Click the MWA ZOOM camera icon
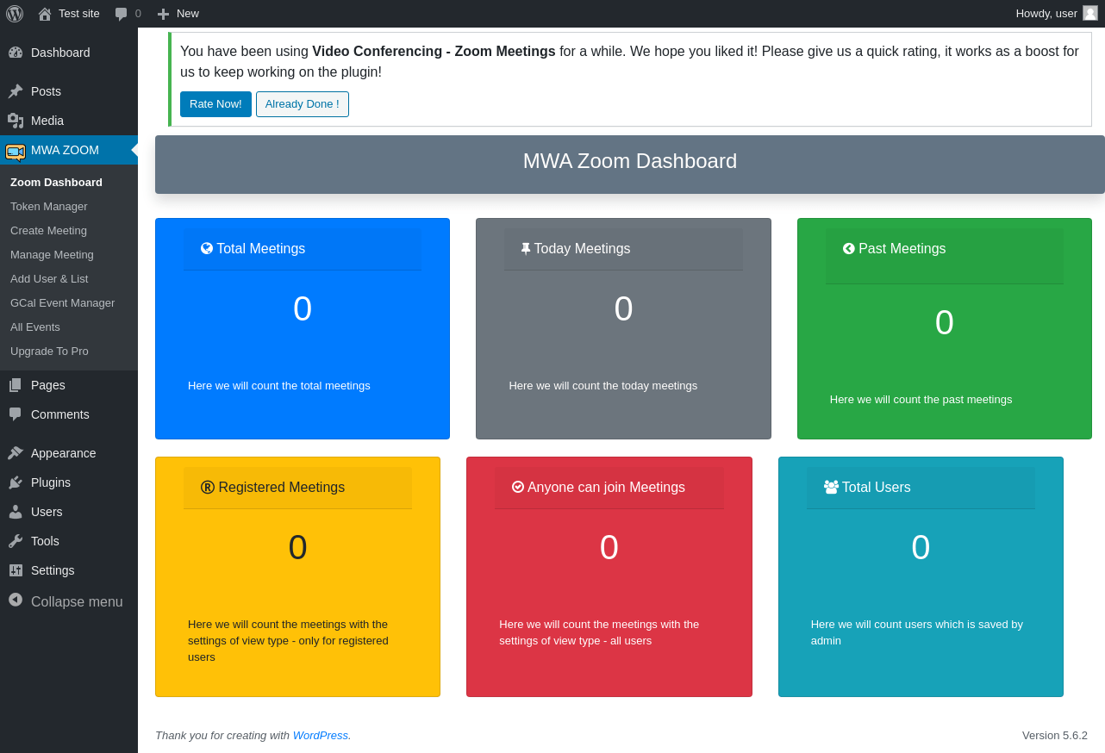 [x=16, y=152]
